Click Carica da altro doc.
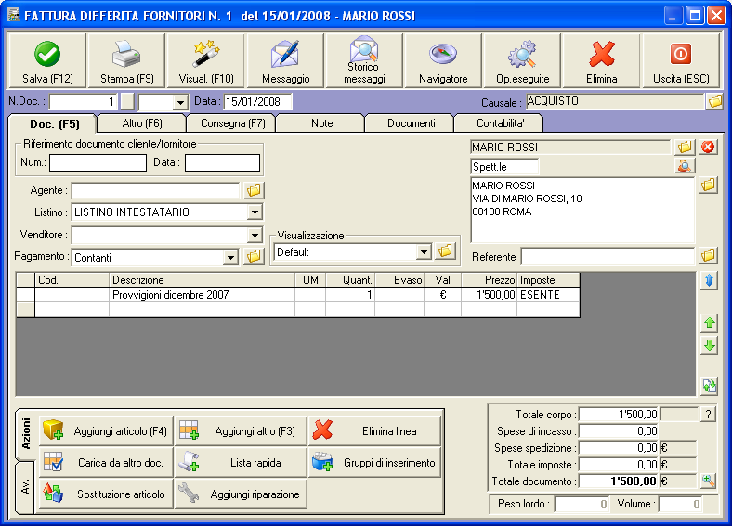732x526 pixels. coord(106,462)
